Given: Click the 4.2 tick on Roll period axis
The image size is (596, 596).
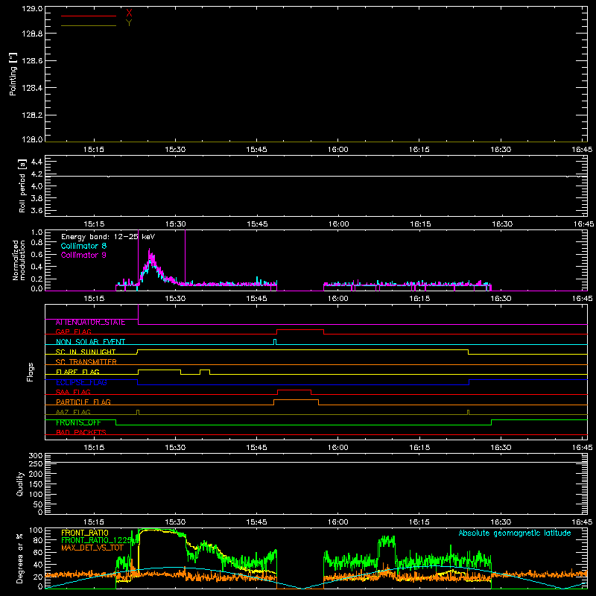Looking at the screenshot, I should click(x=37, y=174).
